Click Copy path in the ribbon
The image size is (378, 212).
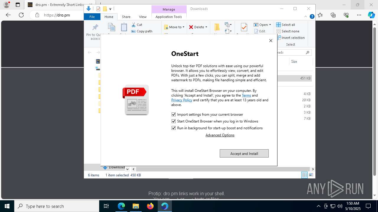click(142, 31)
